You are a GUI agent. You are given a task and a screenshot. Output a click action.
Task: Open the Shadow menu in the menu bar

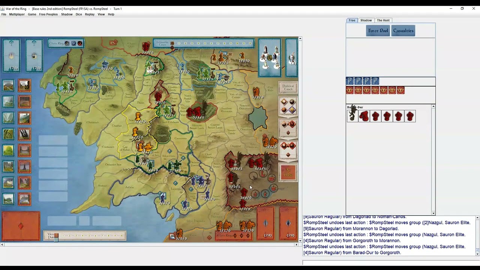(x=67, y=14)
